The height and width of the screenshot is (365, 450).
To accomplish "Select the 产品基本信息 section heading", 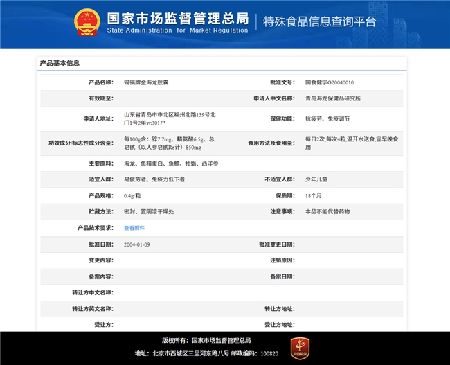I will click(60, 64).
